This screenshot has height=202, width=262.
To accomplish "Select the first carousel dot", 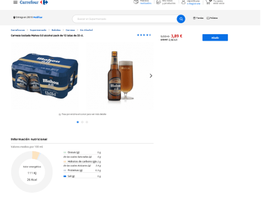I will (x=78, y=122).
